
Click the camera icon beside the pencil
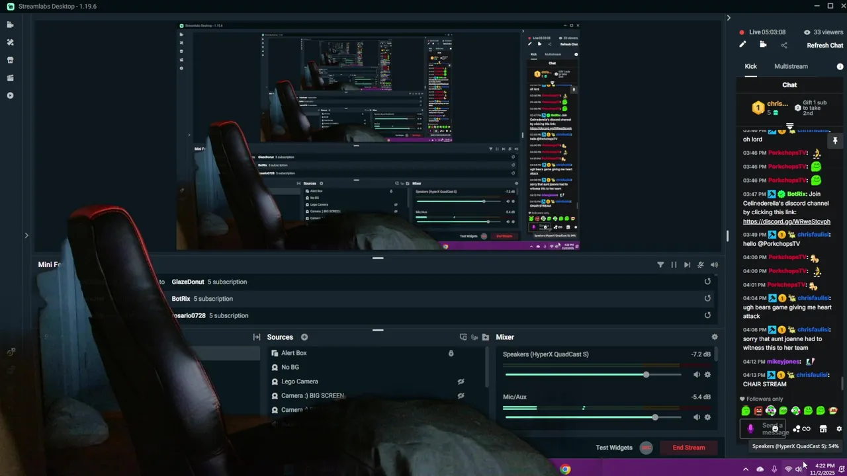(763, 45)
